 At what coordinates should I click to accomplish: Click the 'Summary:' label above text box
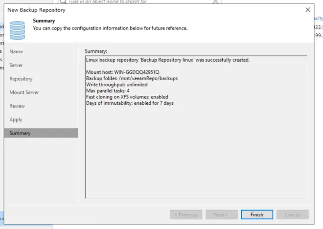tap(96, 51)
